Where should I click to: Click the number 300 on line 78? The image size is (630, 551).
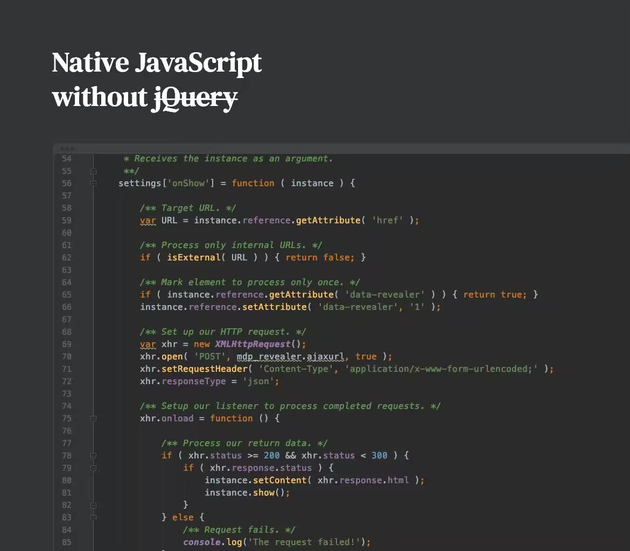click(379, 455)
